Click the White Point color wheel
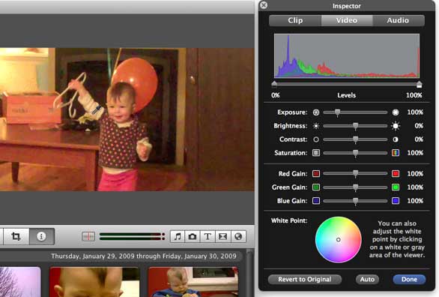The width and height of the screenshot is (439, 297). pos(338,239)
